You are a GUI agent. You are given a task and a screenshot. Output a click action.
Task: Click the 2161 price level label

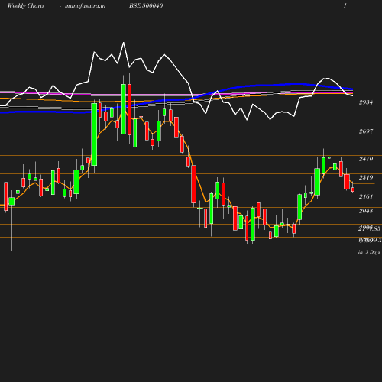coord(366,196)
